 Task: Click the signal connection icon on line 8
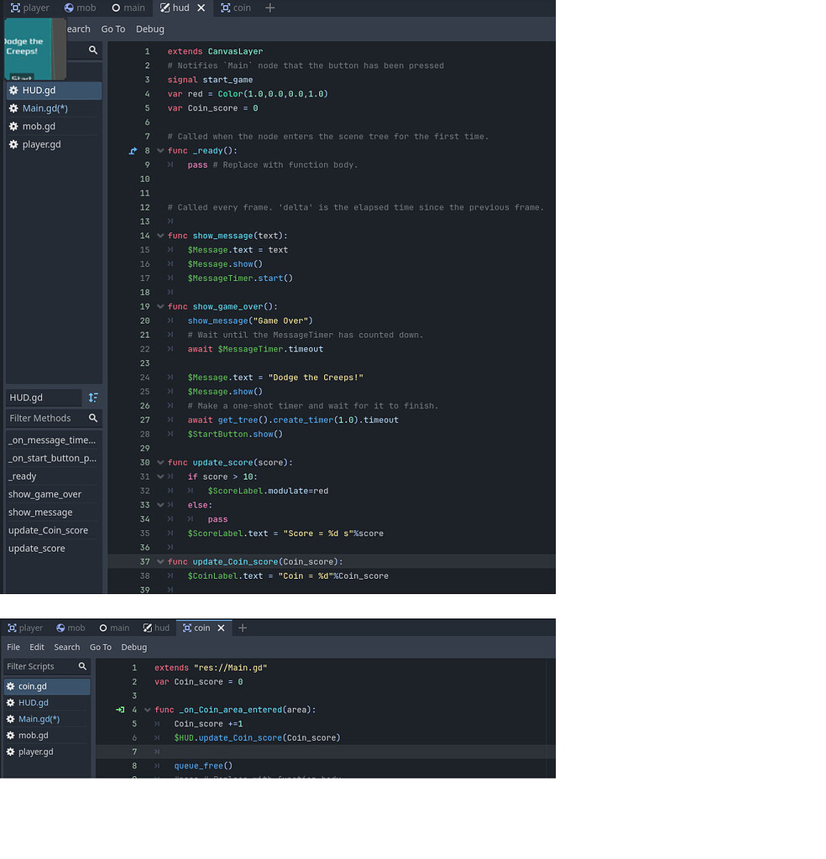(132, 151)
